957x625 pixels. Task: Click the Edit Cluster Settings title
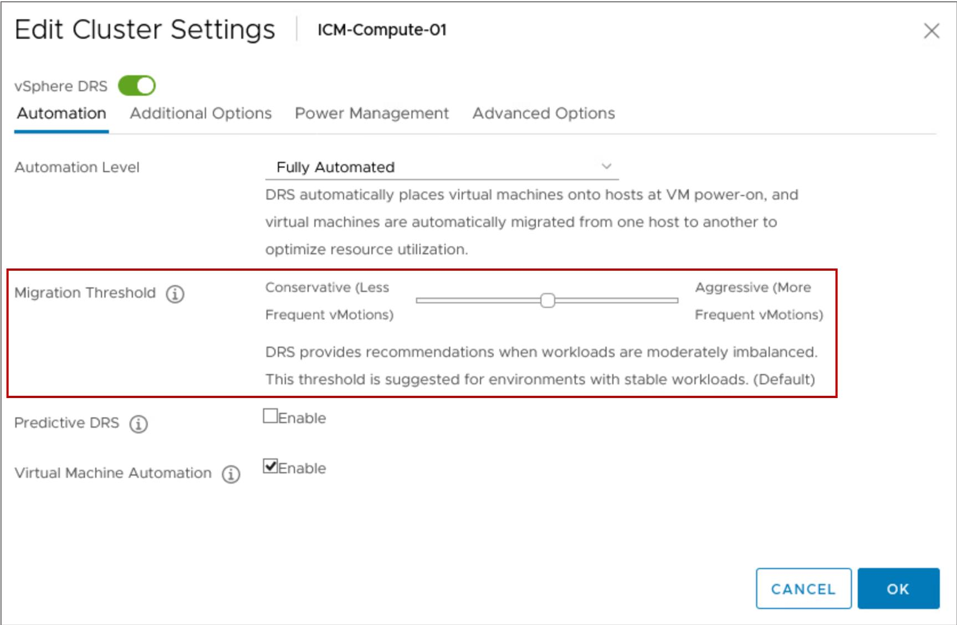145,30
